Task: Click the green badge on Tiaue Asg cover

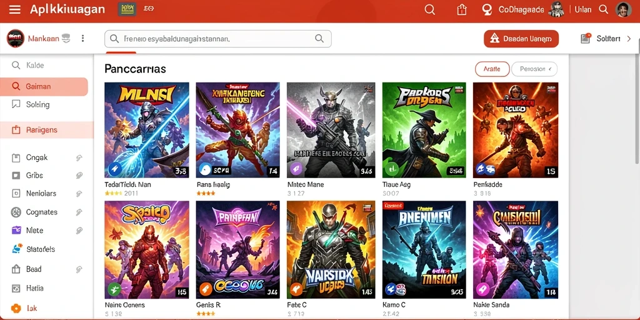Action: pos(391,169)
